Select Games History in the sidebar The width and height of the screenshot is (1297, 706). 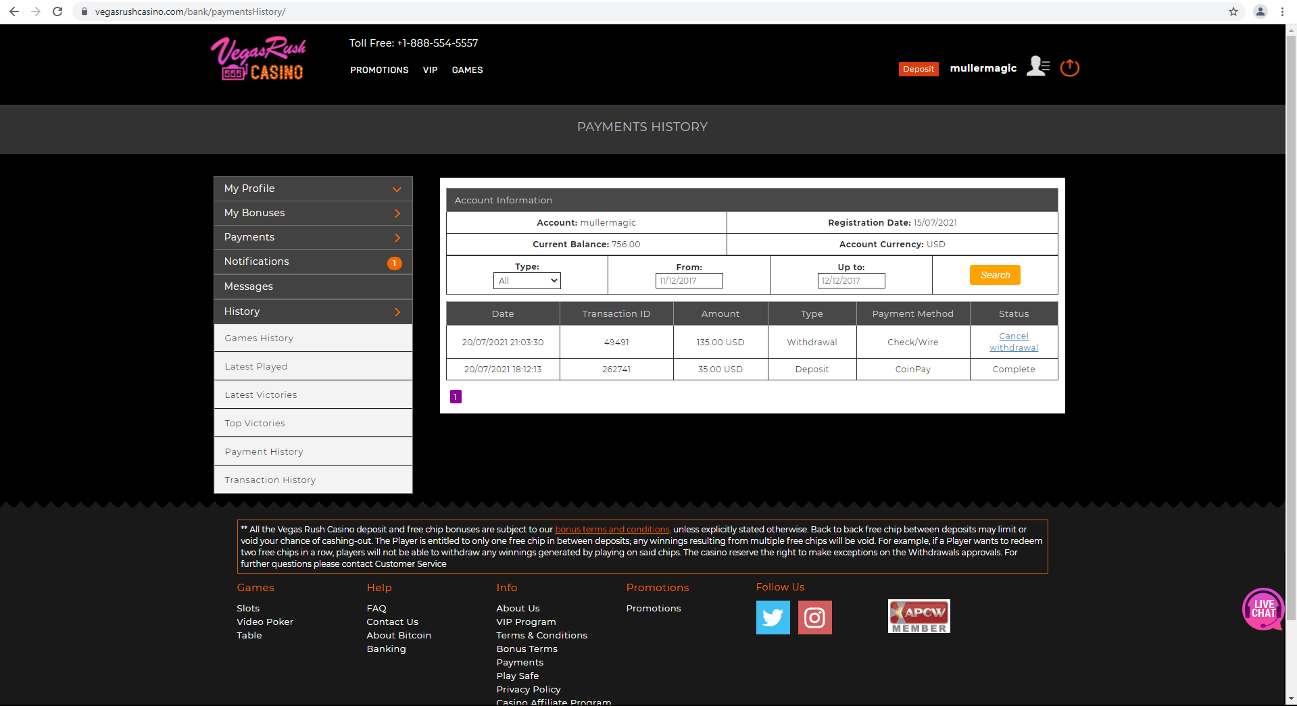[x=259, y=338]
